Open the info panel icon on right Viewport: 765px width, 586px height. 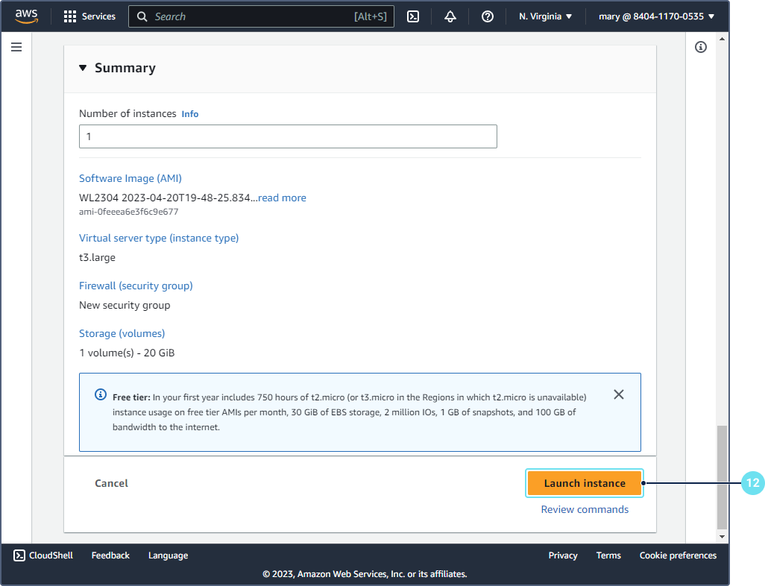700,47
